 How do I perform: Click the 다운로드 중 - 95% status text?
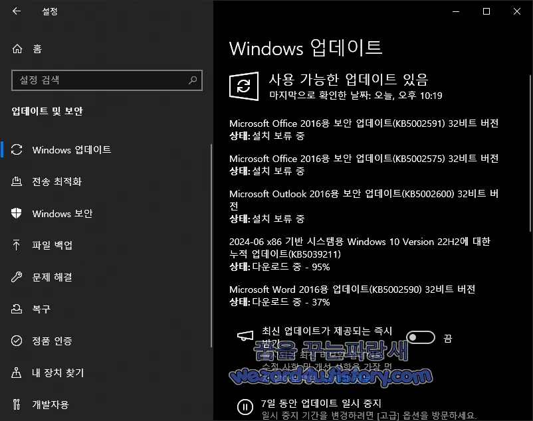click(291, 267)
